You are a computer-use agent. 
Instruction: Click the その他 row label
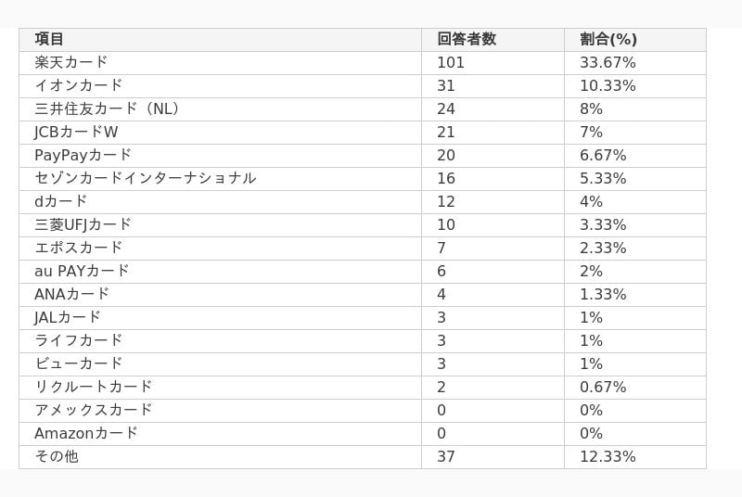57,456
